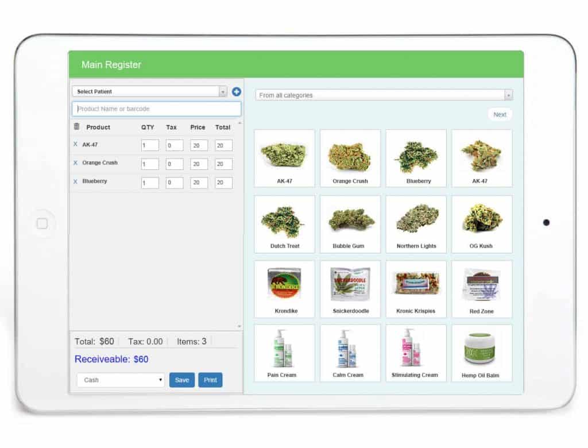
Task: Add Snickerdoodle to the sale
Action: click(x=350, y=288)
